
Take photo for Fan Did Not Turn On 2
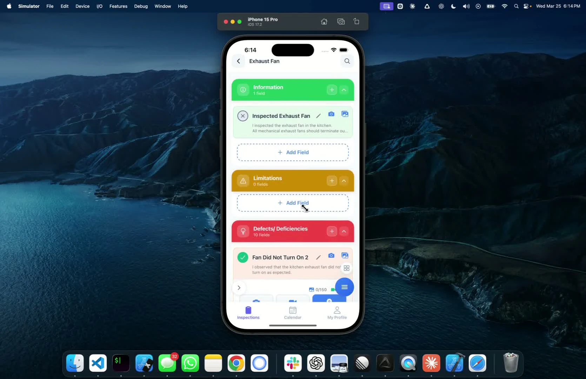331,255
